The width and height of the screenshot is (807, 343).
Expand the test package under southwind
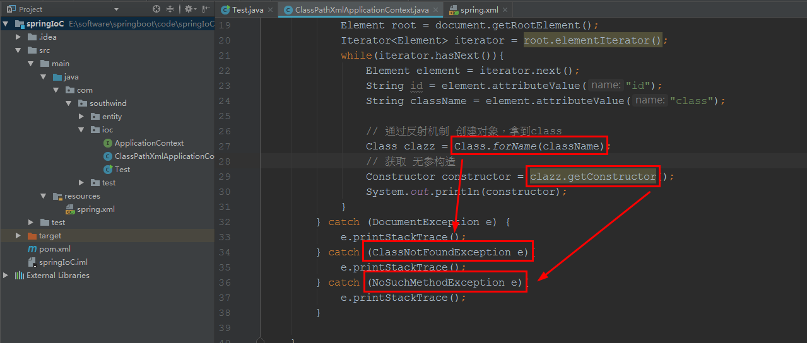click(81, 183)
